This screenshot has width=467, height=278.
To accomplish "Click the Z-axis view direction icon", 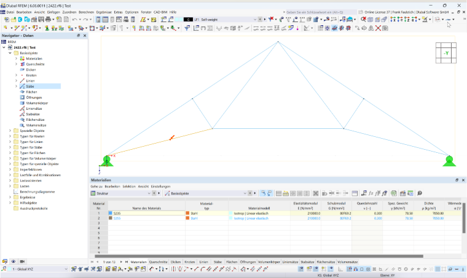I will 407,19.
